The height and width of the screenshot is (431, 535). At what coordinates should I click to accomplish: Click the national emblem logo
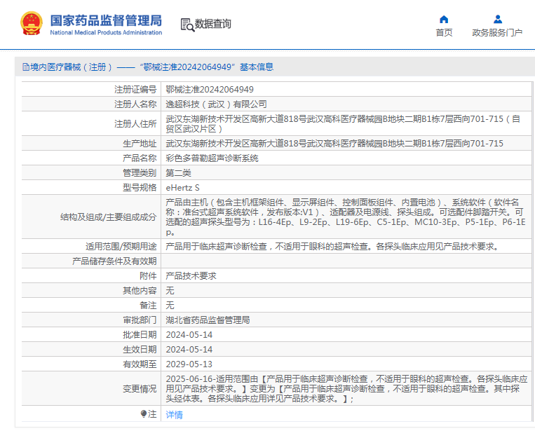[x=32, y=23]
